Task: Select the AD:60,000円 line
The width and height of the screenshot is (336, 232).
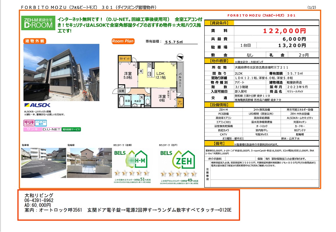Action: coord(37,205)
